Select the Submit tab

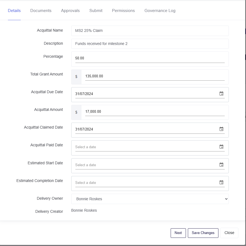96,11
